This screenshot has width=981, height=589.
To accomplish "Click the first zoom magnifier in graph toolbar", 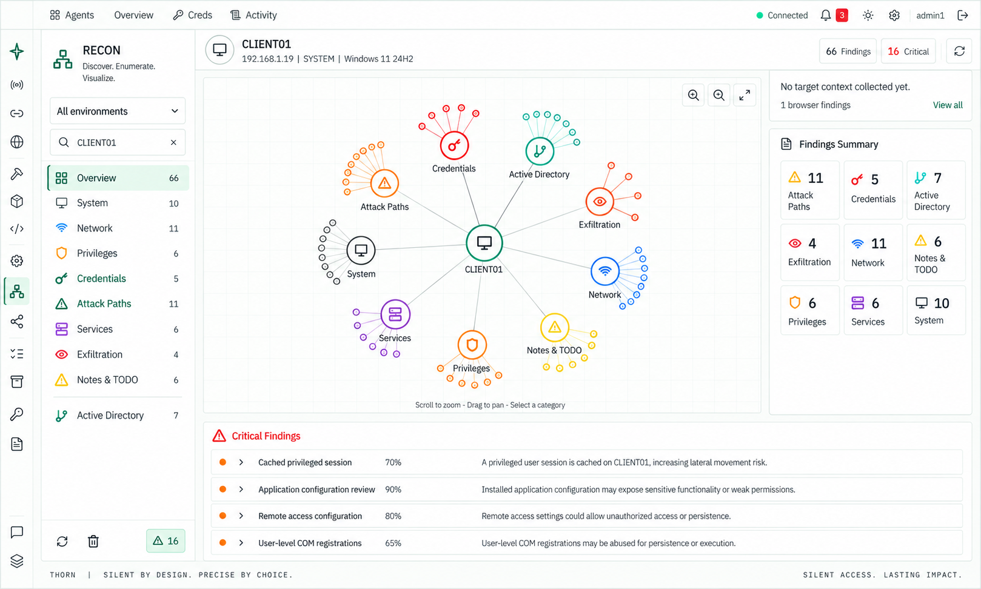I will [694, 95].
